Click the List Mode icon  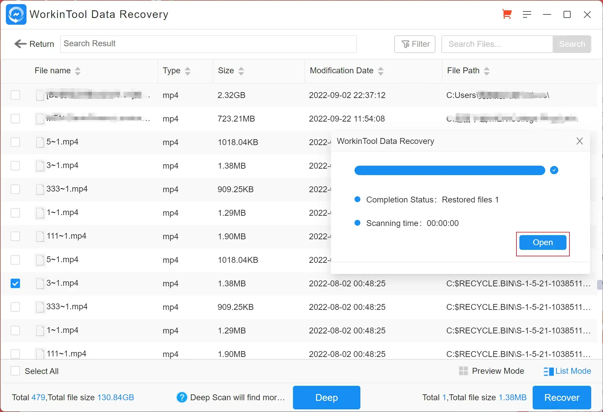click(548, 371)
